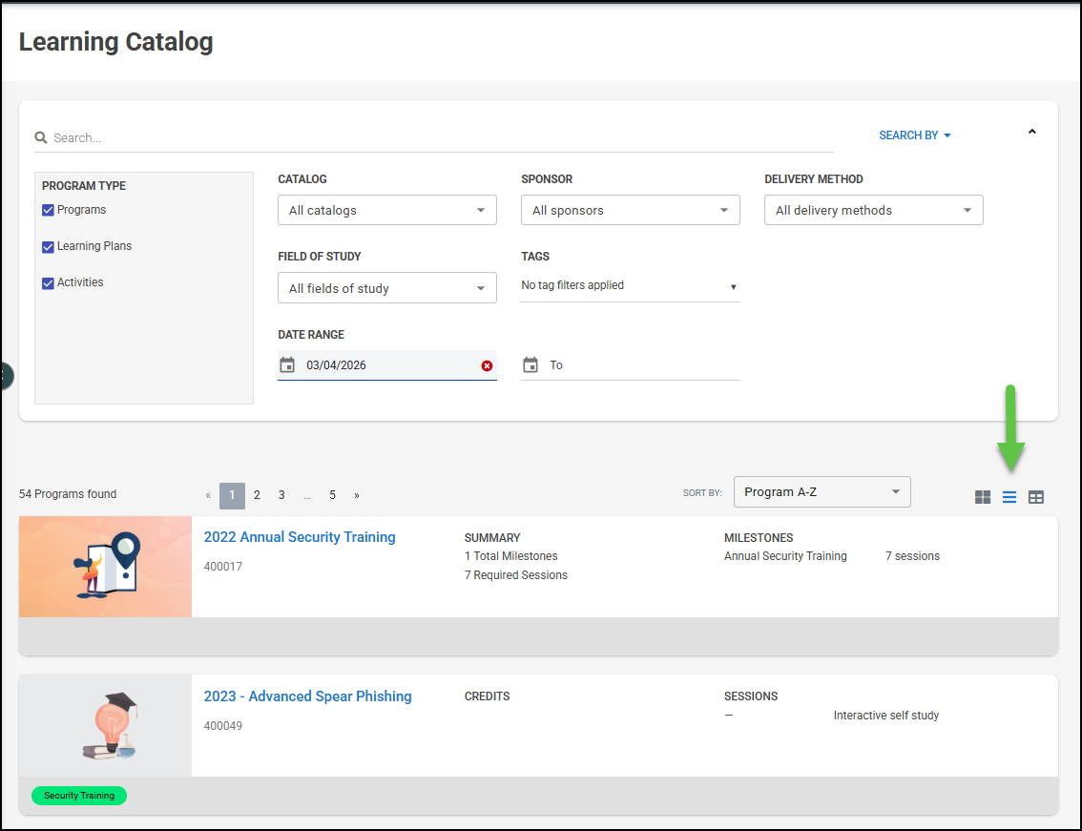Select the list view icon
This screenshot has height=831, width=1082.
pyautogui.click(x=1009, y=497)
